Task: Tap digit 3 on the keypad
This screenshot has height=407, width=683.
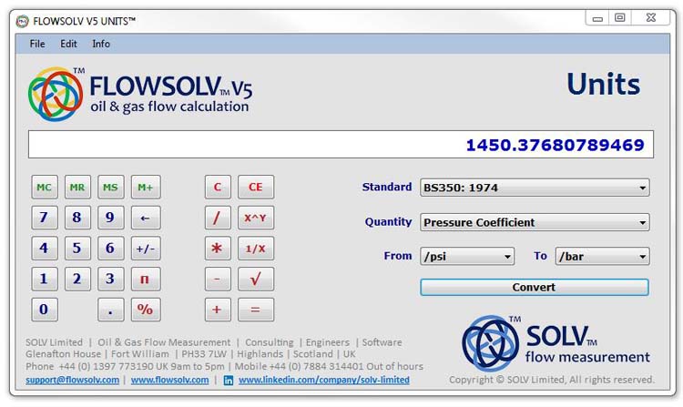Action: point(110,279)
